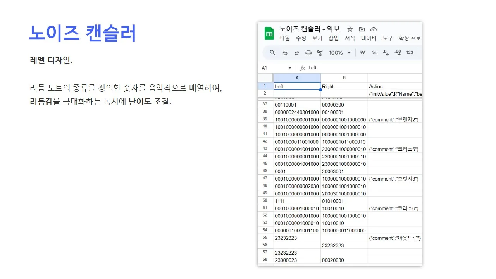Viewport: 496px width, 279px height.
Task: Check the cloud save status icon
Action: point(374,29)
